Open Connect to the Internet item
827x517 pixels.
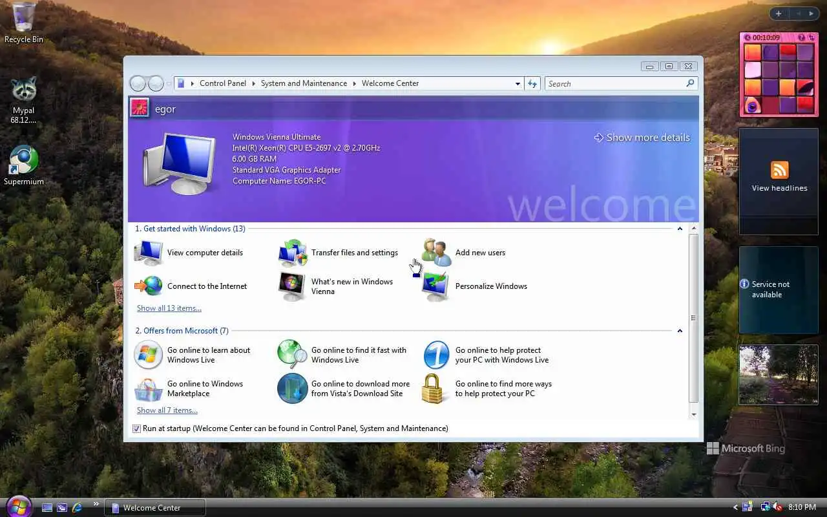pyautogui.click(x=191, y=286)
